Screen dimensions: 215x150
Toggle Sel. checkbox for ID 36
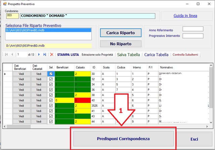click(x=51, y=90)
